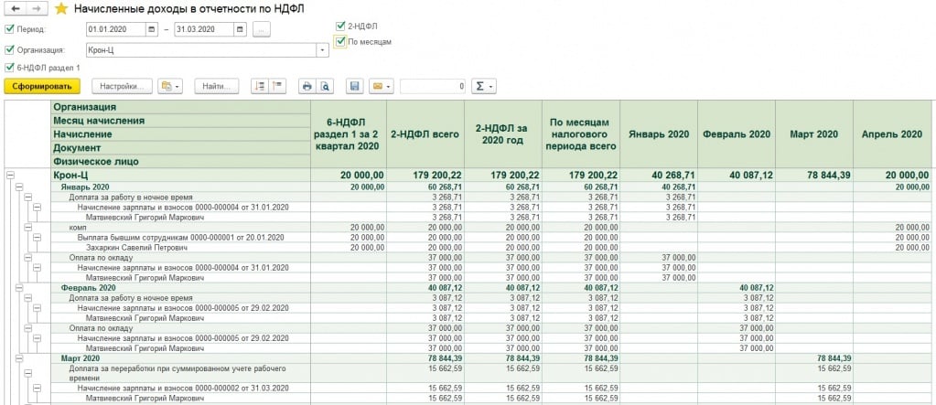Add report to favorites with star

[61, 8]
